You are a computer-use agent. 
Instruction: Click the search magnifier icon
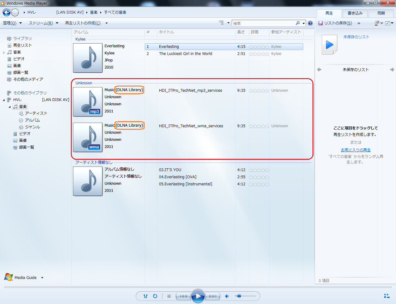point(298,23)
